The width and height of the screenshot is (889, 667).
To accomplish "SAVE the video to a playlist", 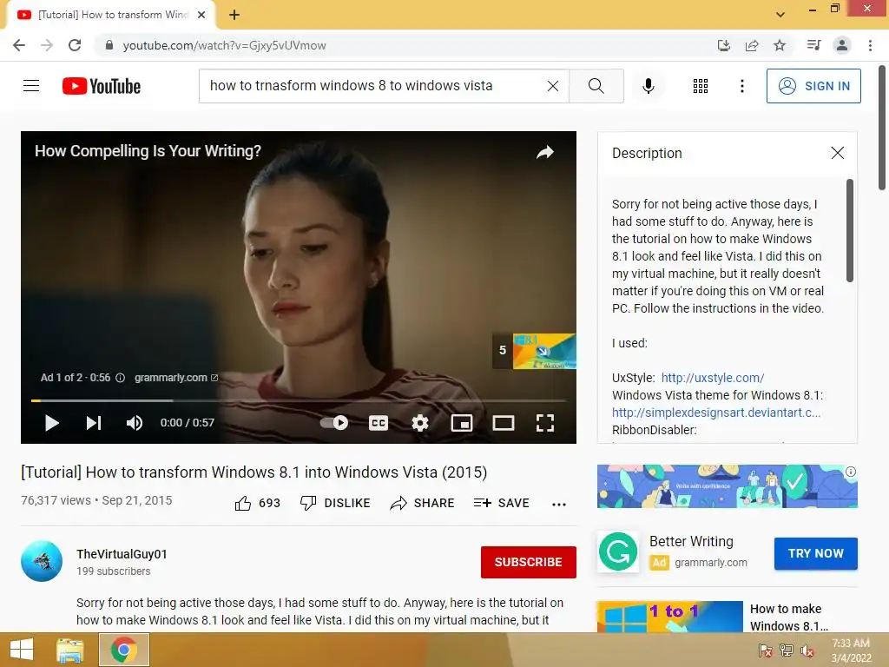I will [501, 503].
